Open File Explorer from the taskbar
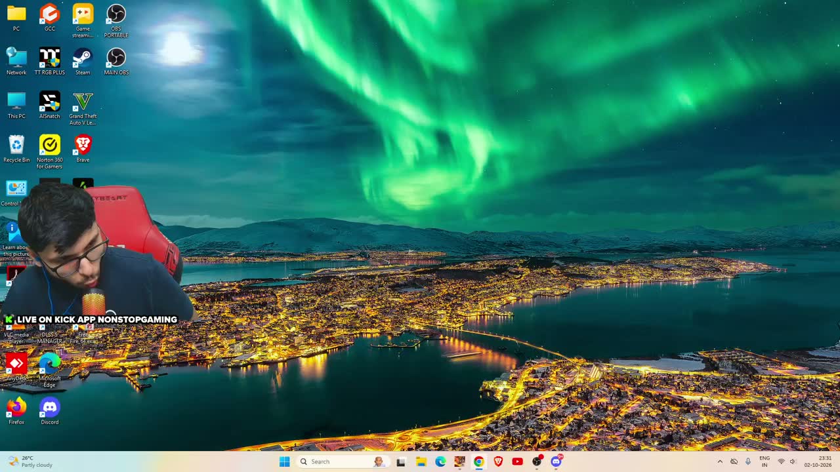This screenshot has height=472, width=840. click(x=421, y=462)
